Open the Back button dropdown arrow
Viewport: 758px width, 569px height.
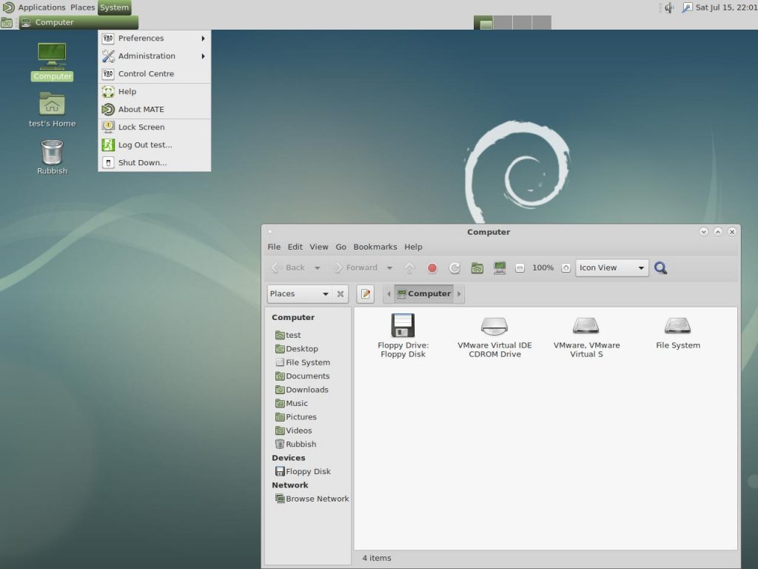pyautogui.click(x=317, y=267)
